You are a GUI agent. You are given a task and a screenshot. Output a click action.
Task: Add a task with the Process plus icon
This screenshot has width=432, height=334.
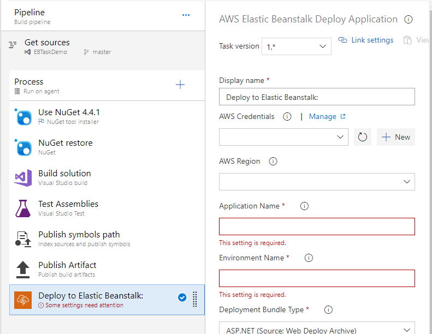coord(180,85)
